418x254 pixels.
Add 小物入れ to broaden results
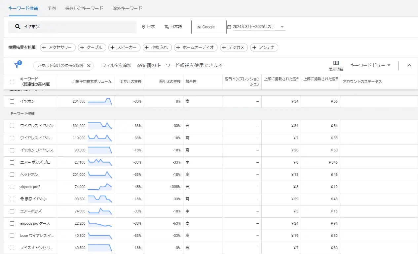pos(157,48)
